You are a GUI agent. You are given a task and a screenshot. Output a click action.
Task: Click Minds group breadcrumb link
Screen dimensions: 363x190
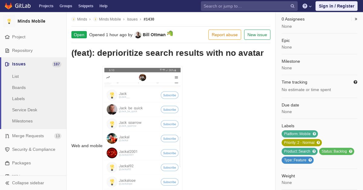pos(82,19)
